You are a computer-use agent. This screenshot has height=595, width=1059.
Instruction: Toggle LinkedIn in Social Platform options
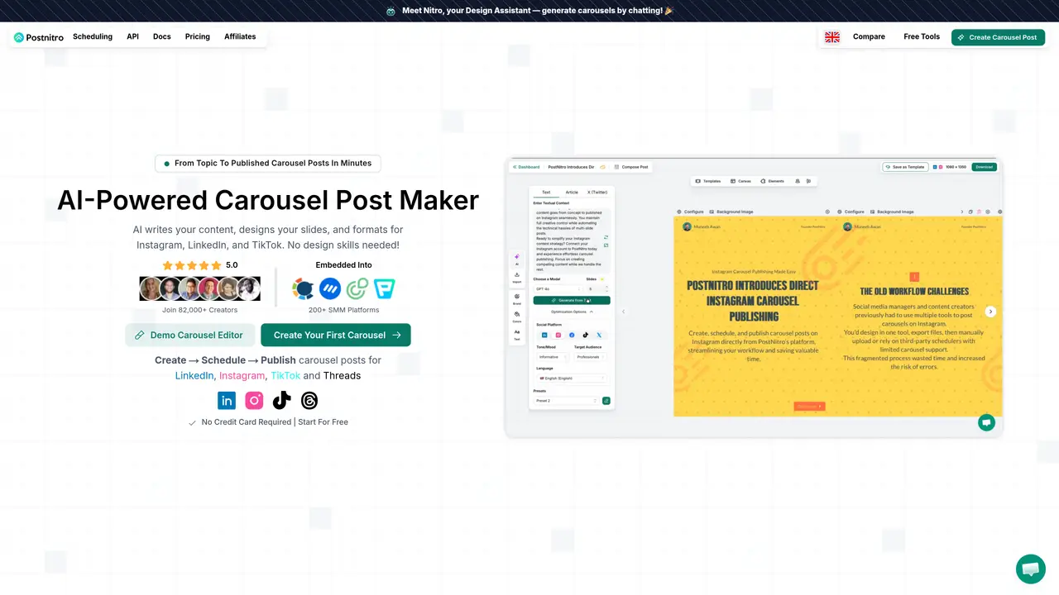(x=544, y=335)
